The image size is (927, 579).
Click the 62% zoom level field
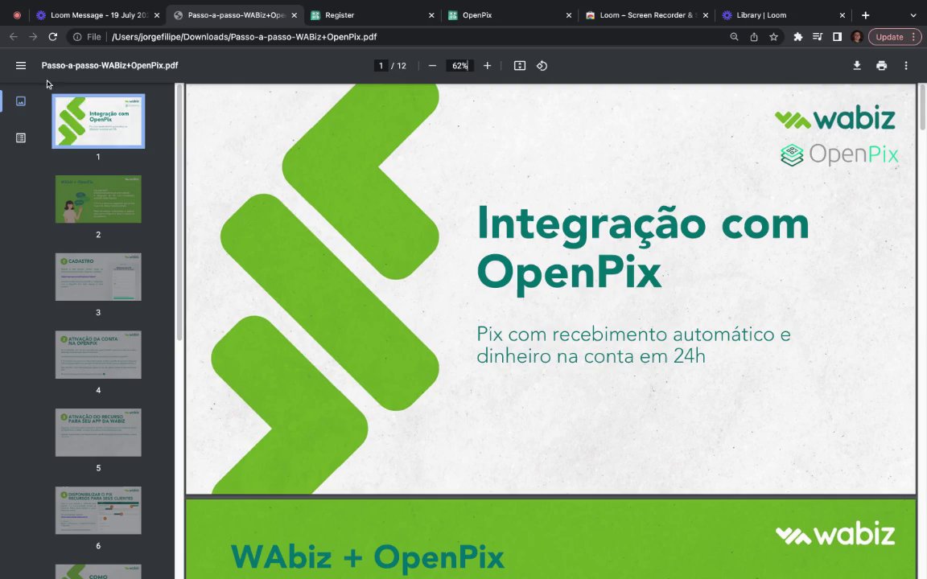point(459,66)
